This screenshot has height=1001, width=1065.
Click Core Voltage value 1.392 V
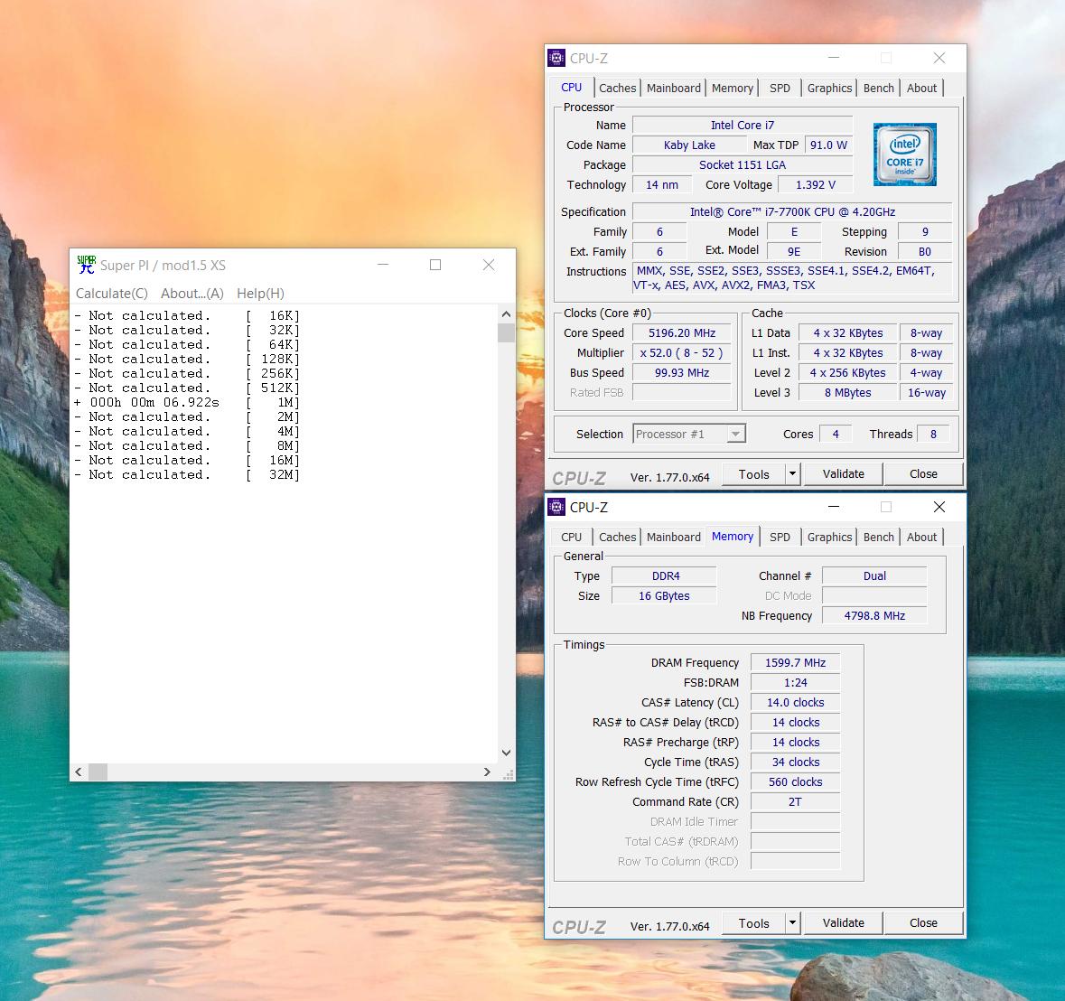[815, 184]
